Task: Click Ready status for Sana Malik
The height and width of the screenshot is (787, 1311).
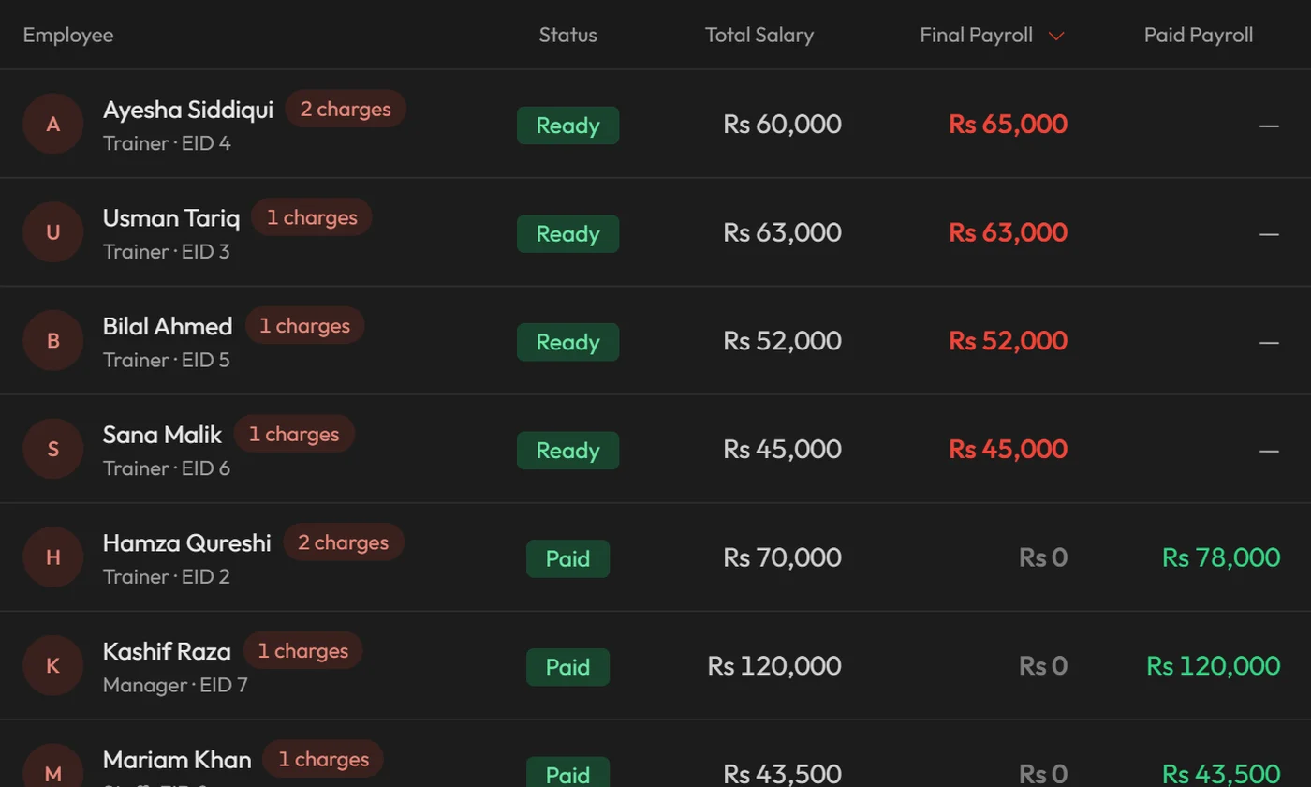Action: pyautogui.click(x=567, y=451)
